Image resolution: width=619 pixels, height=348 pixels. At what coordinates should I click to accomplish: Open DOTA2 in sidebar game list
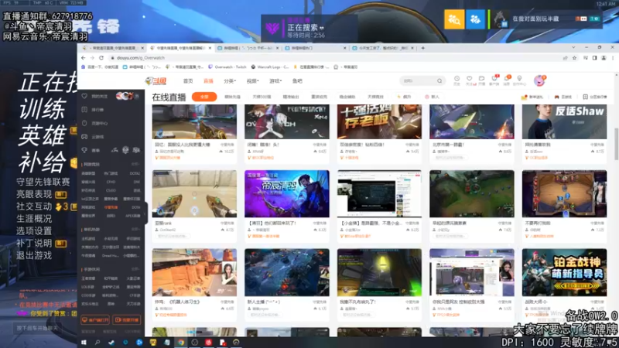[x=135, y=173]
